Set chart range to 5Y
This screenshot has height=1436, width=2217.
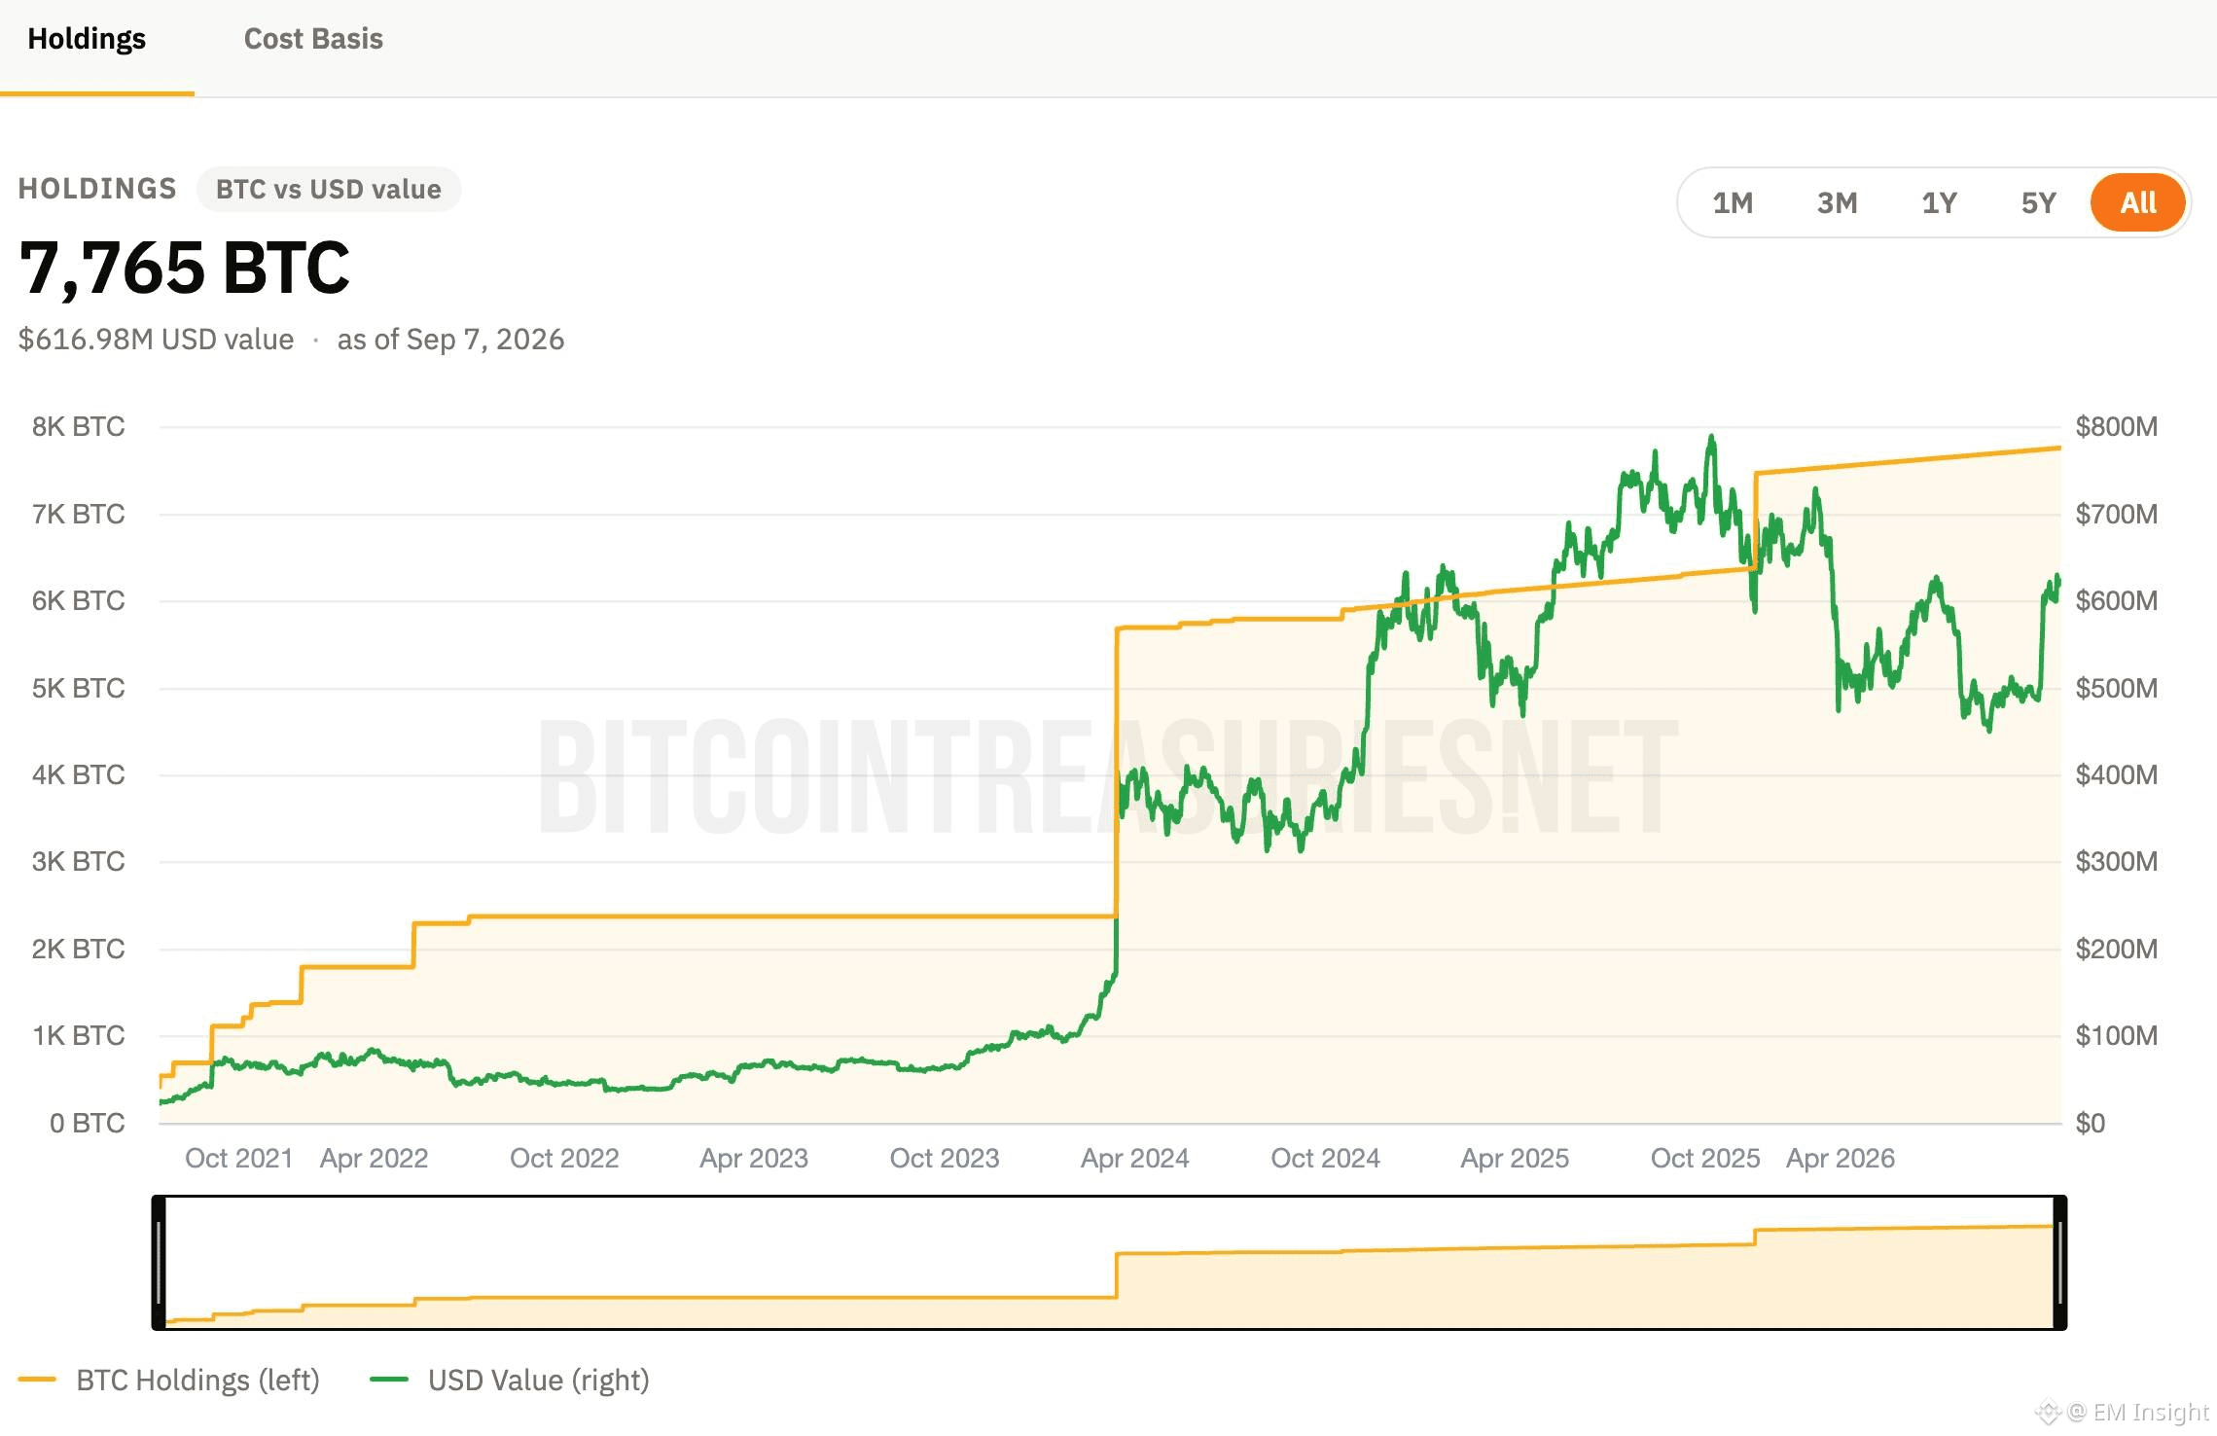pyautogui.click(x=2038, y=202)
